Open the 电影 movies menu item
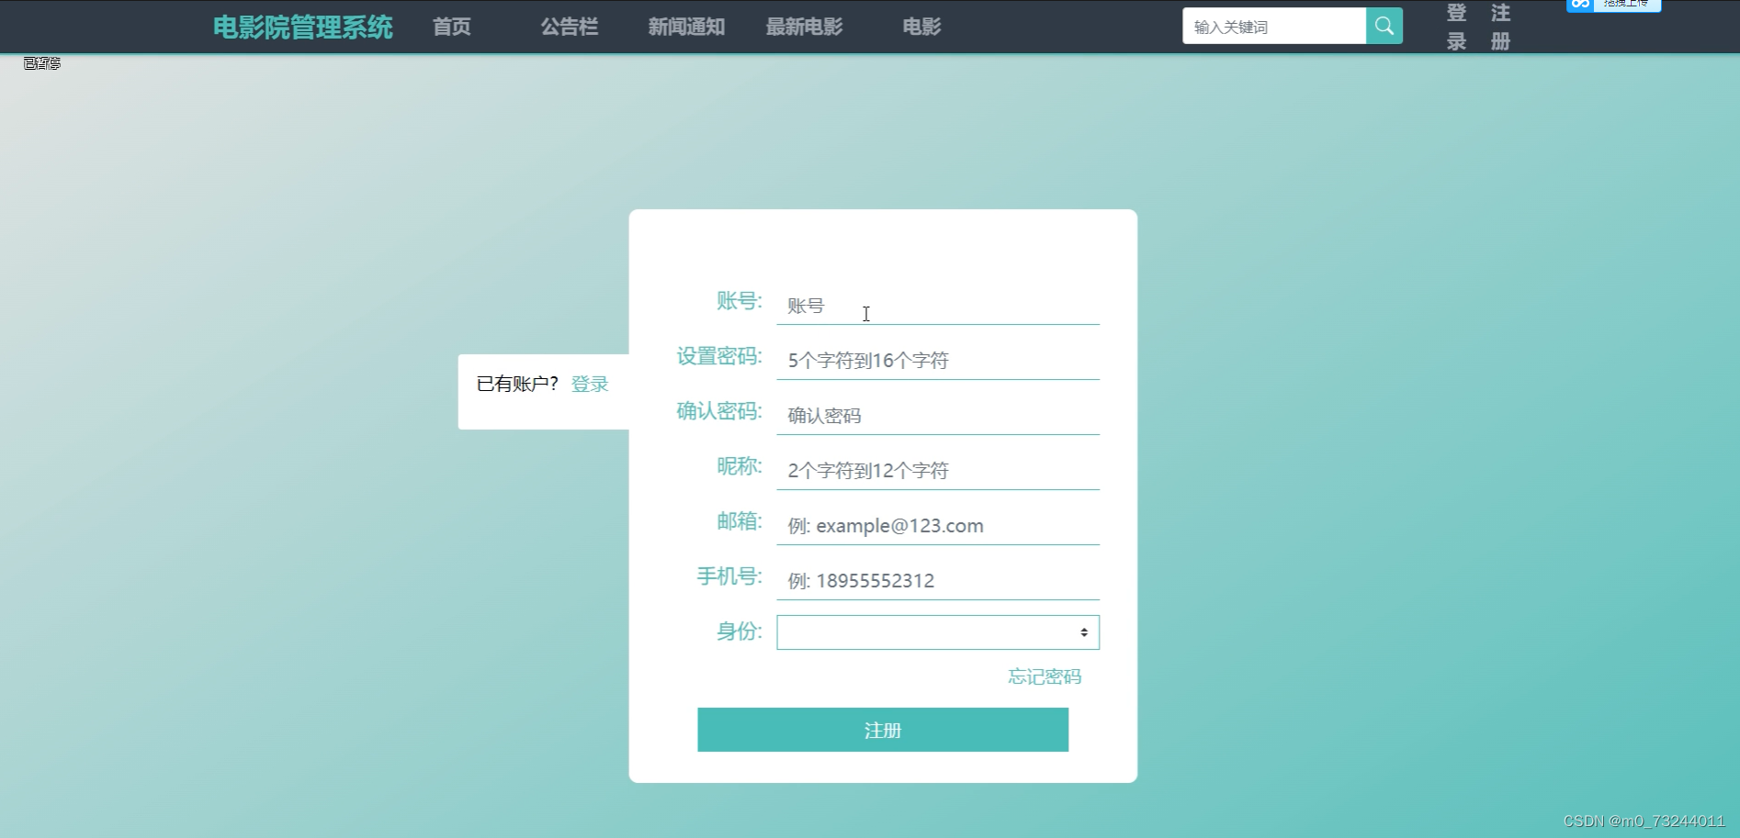Viewport: 1740px width, 838px height. tap(921, 27)
